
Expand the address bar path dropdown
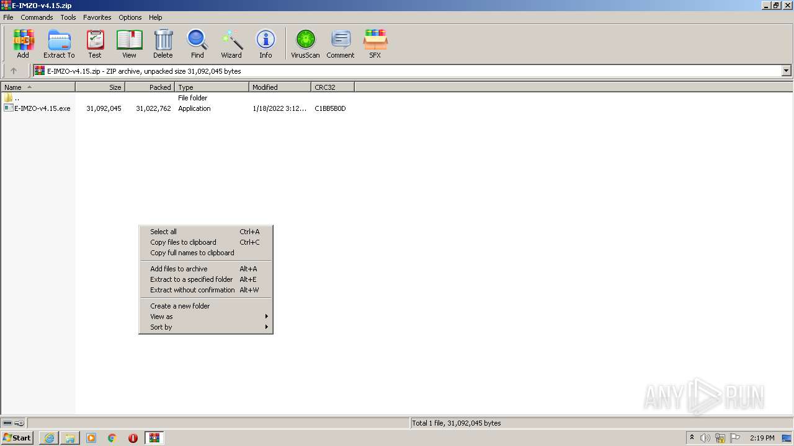click(x=787, y=71)
